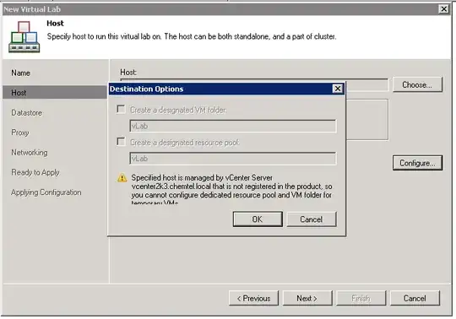Select the Networking wizard step
The width and height of the screenshot is (456, 319).
pyautogui.click(x=30, y=153)
